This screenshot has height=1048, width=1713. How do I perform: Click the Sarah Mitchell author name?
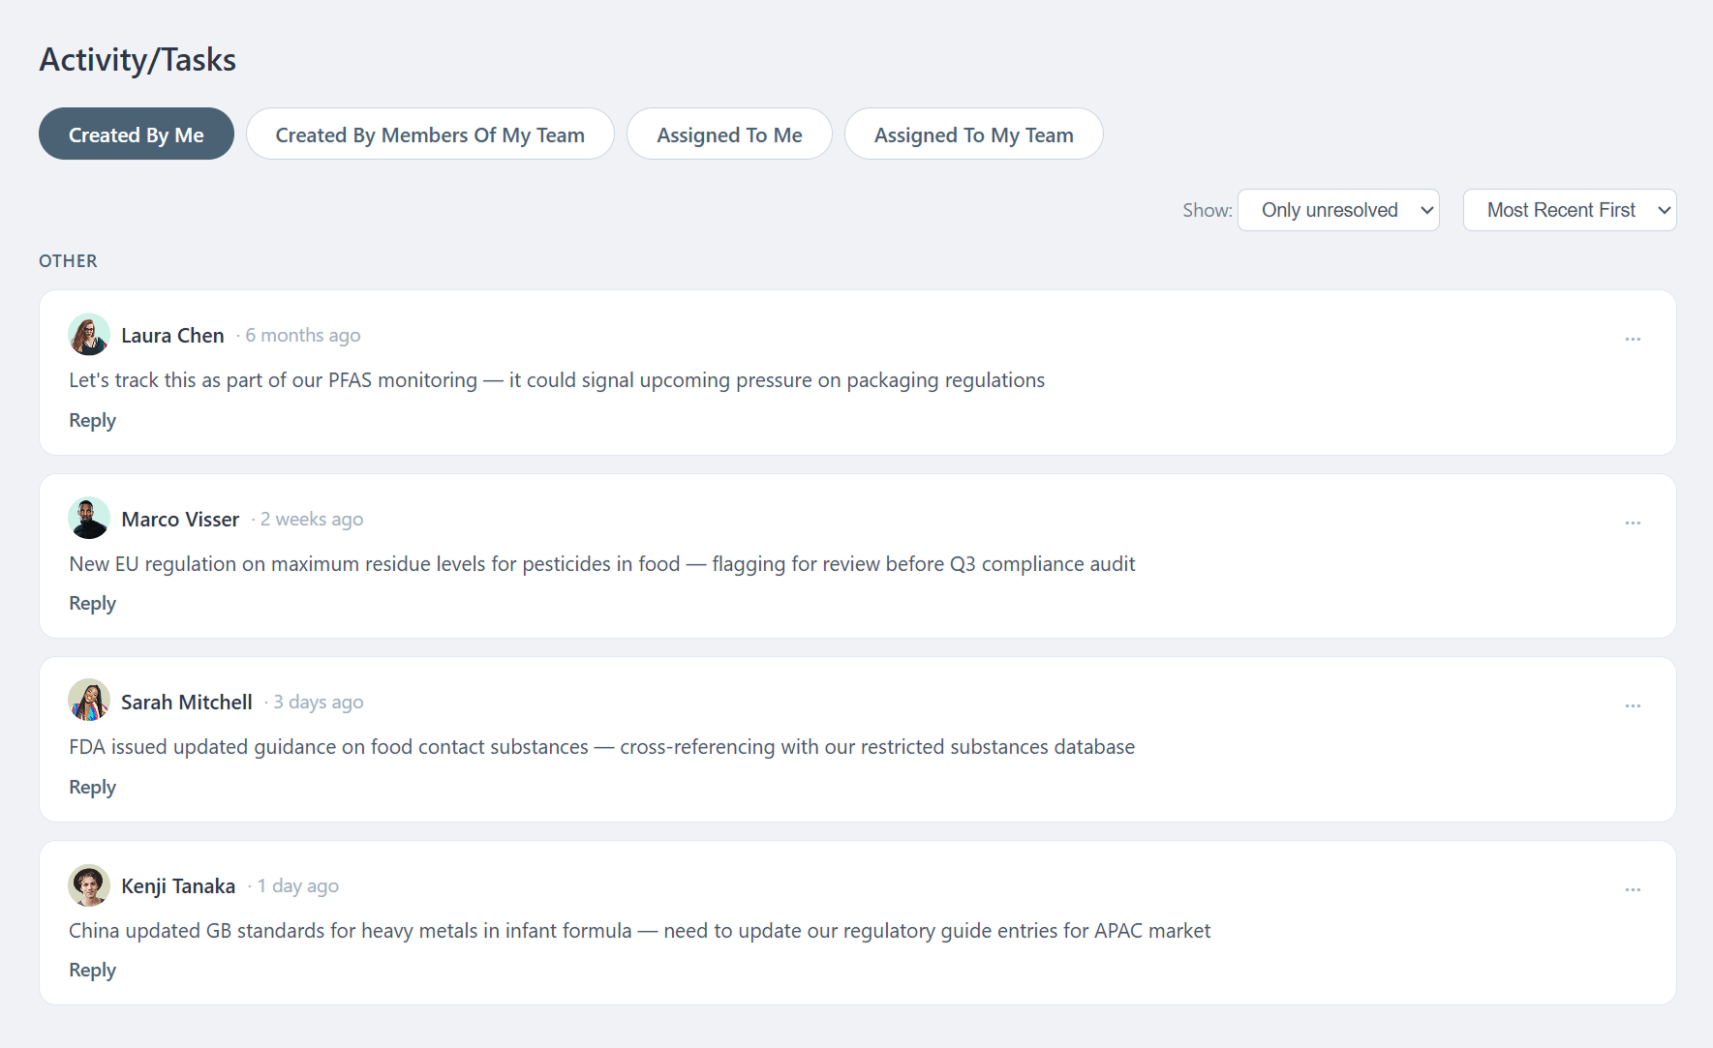(186, 702)
